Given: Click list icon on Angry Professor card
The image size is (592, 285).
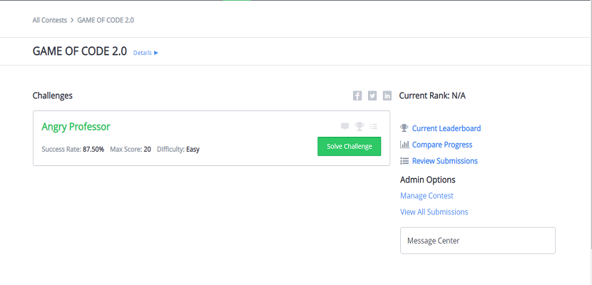Looking at the screenshot, I should click(374, 127).
